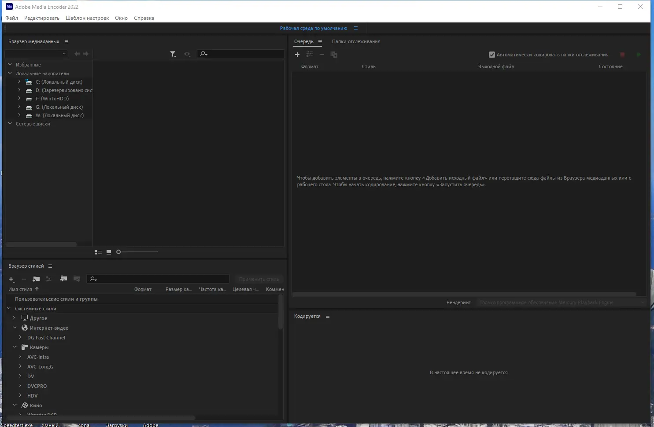Viewport: 654px width, 427px height.
Task: Select Очередь tab
Action: click(304, 41)
